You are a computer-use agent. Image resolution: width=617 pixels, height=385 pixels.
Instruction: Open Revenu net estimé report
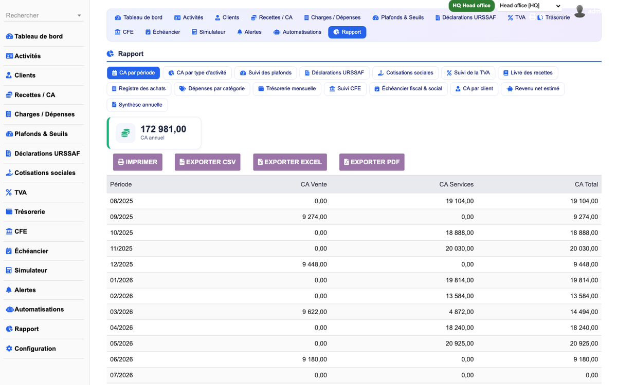(x=533, y=89)
